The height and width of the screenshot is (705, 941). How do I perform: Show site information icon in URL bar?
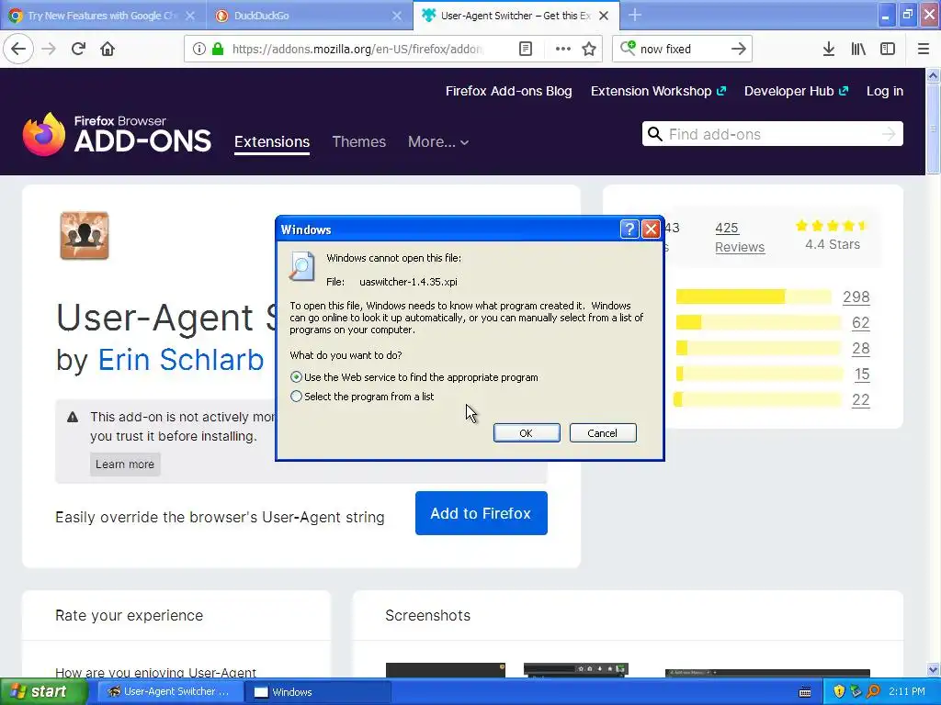click(x=198, y=49)
